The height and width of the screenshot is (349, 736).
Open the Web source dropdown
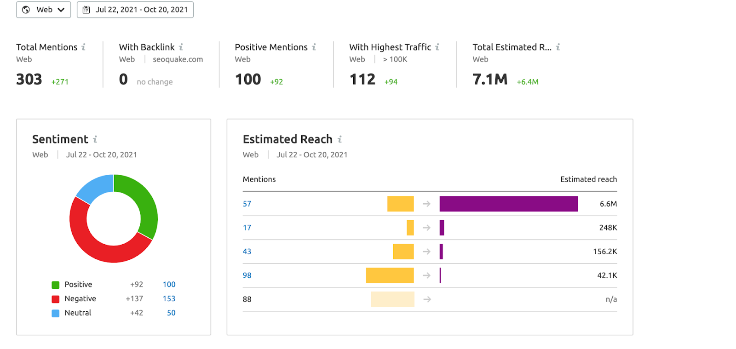click(44, 10)
